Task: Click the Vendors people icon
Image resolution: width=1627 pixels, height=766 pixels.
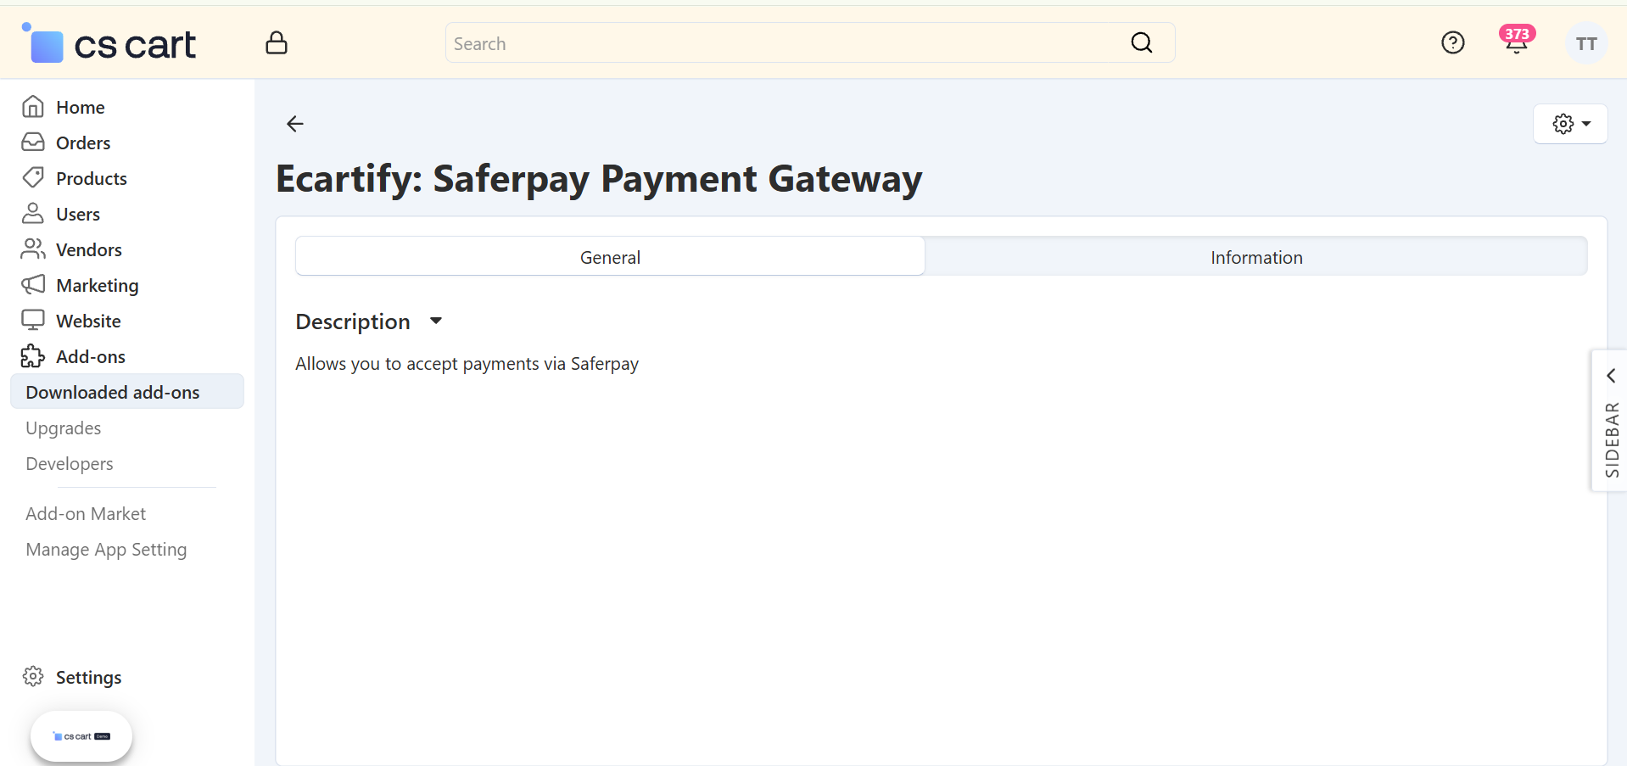Action: point(33,249)
